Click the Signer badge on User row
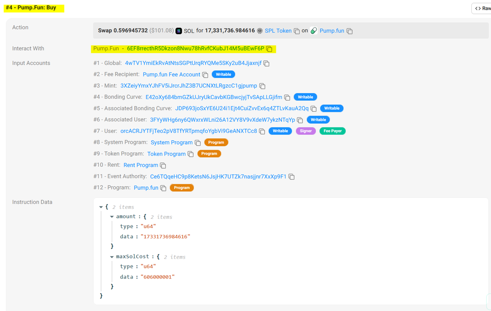Image resolution: width=491 pixels, height=311 pixels. coord(305,131)
